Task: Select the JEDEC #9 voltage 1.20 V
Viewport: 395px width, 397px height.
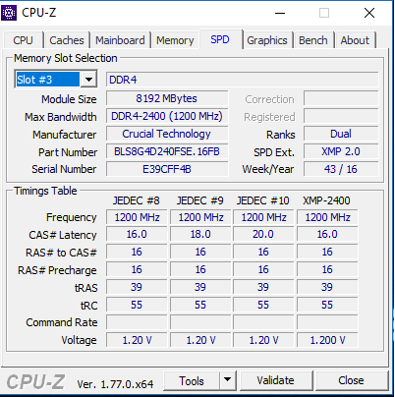Action: [200, 340]
